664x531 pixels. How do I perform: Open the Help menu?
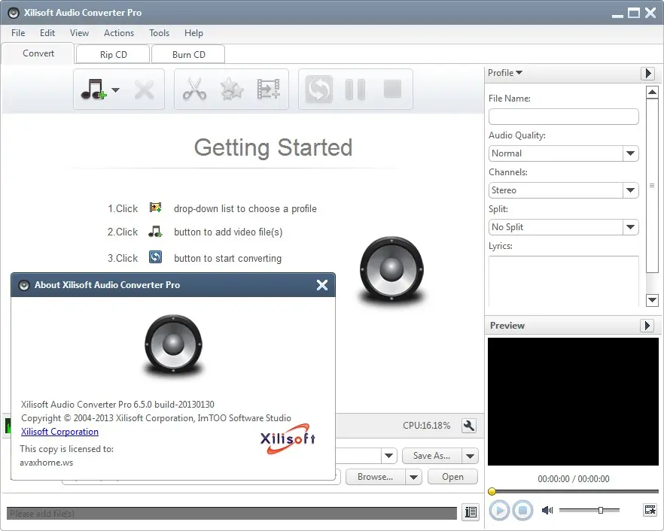point(193,33)
